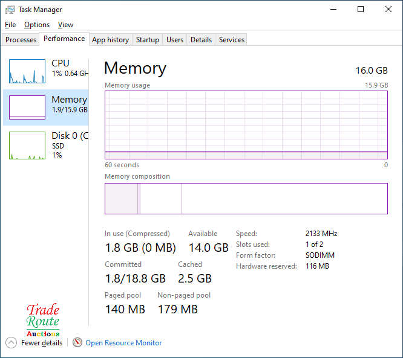Select the Memory mini graph thumbnail

pos(27,107)
